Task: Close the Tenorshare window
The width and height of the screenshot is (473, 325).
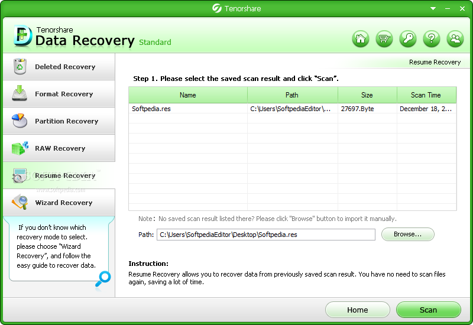Action: (x=462, y=9)
